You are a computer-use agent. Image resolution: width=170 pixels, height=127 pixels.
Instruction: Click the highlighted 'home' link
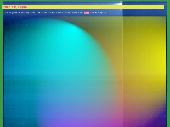[87, 13]
